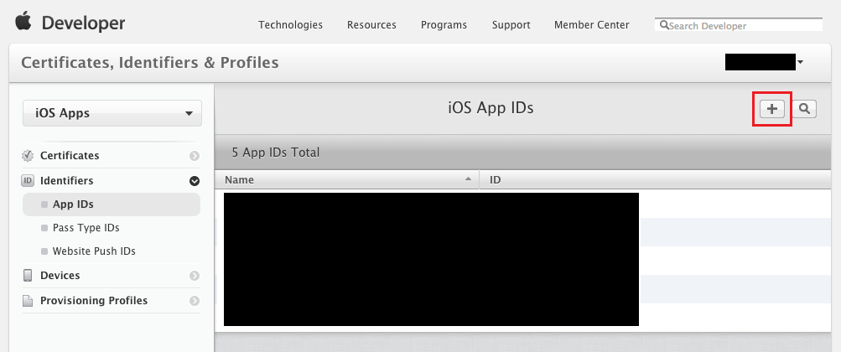This screenshot has width=841, height=352.
Task: Expand the Provisioning Profiles section arrow
Action: click(x=195, y=301)
